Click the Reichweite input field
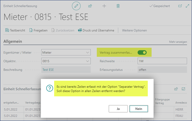Viewport: 192px width, 121px height. (x=162, y=61)
